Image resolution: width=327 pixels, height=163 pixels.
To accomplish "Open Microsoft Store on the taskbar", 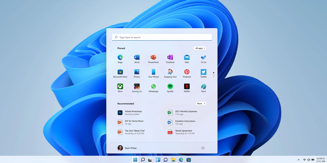I will (189, 160).
